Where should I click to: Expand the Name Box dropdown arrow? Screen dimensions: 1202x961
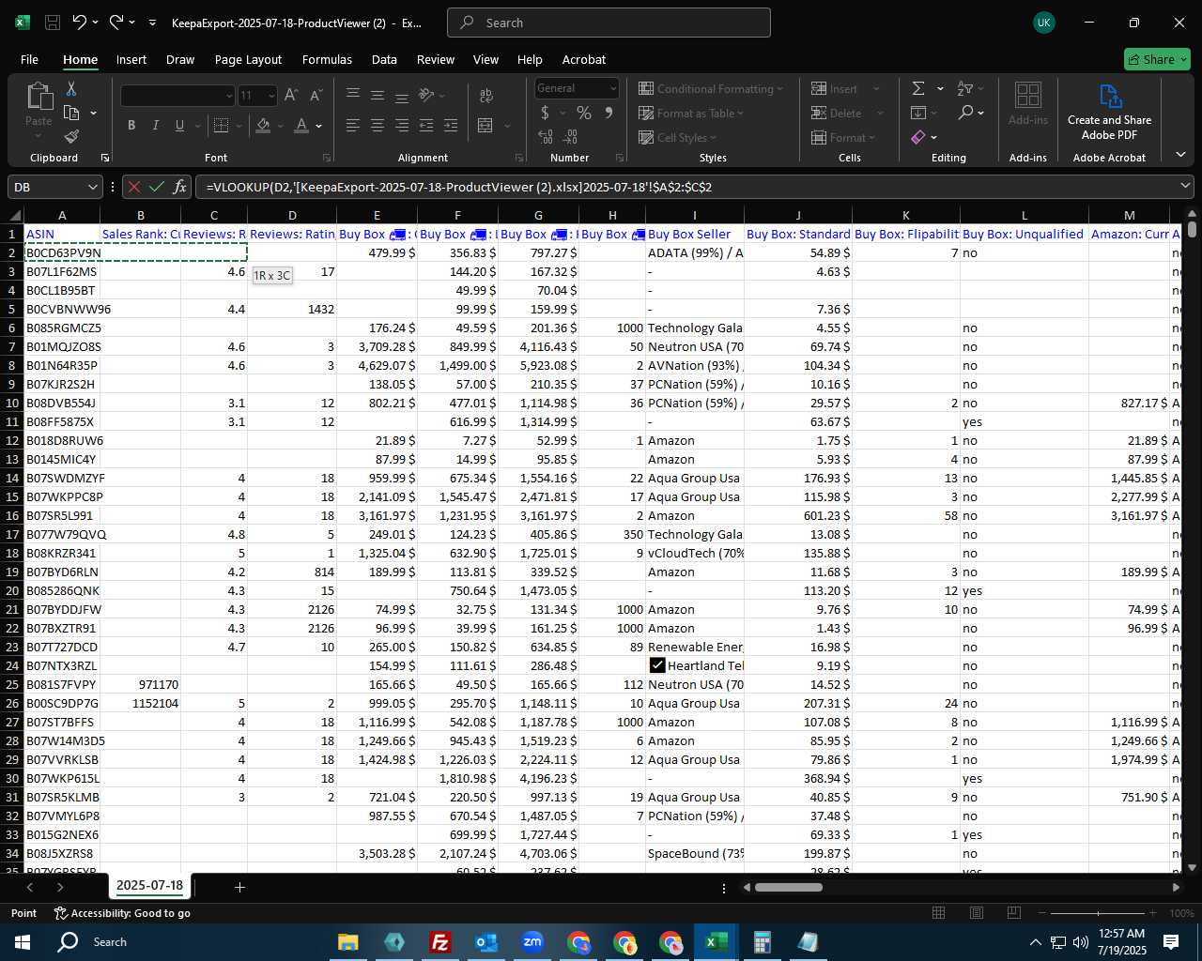92,187
